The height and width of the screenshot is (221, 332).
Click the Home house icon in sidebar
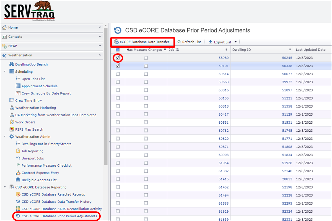4,27
